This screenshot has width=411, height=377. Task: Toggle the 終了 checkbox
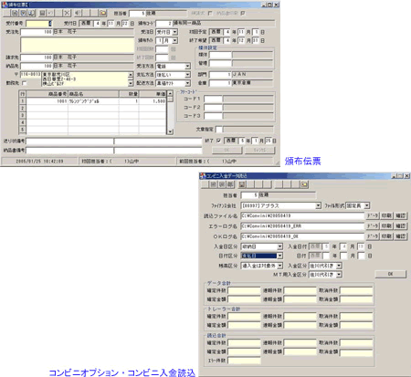218,141
